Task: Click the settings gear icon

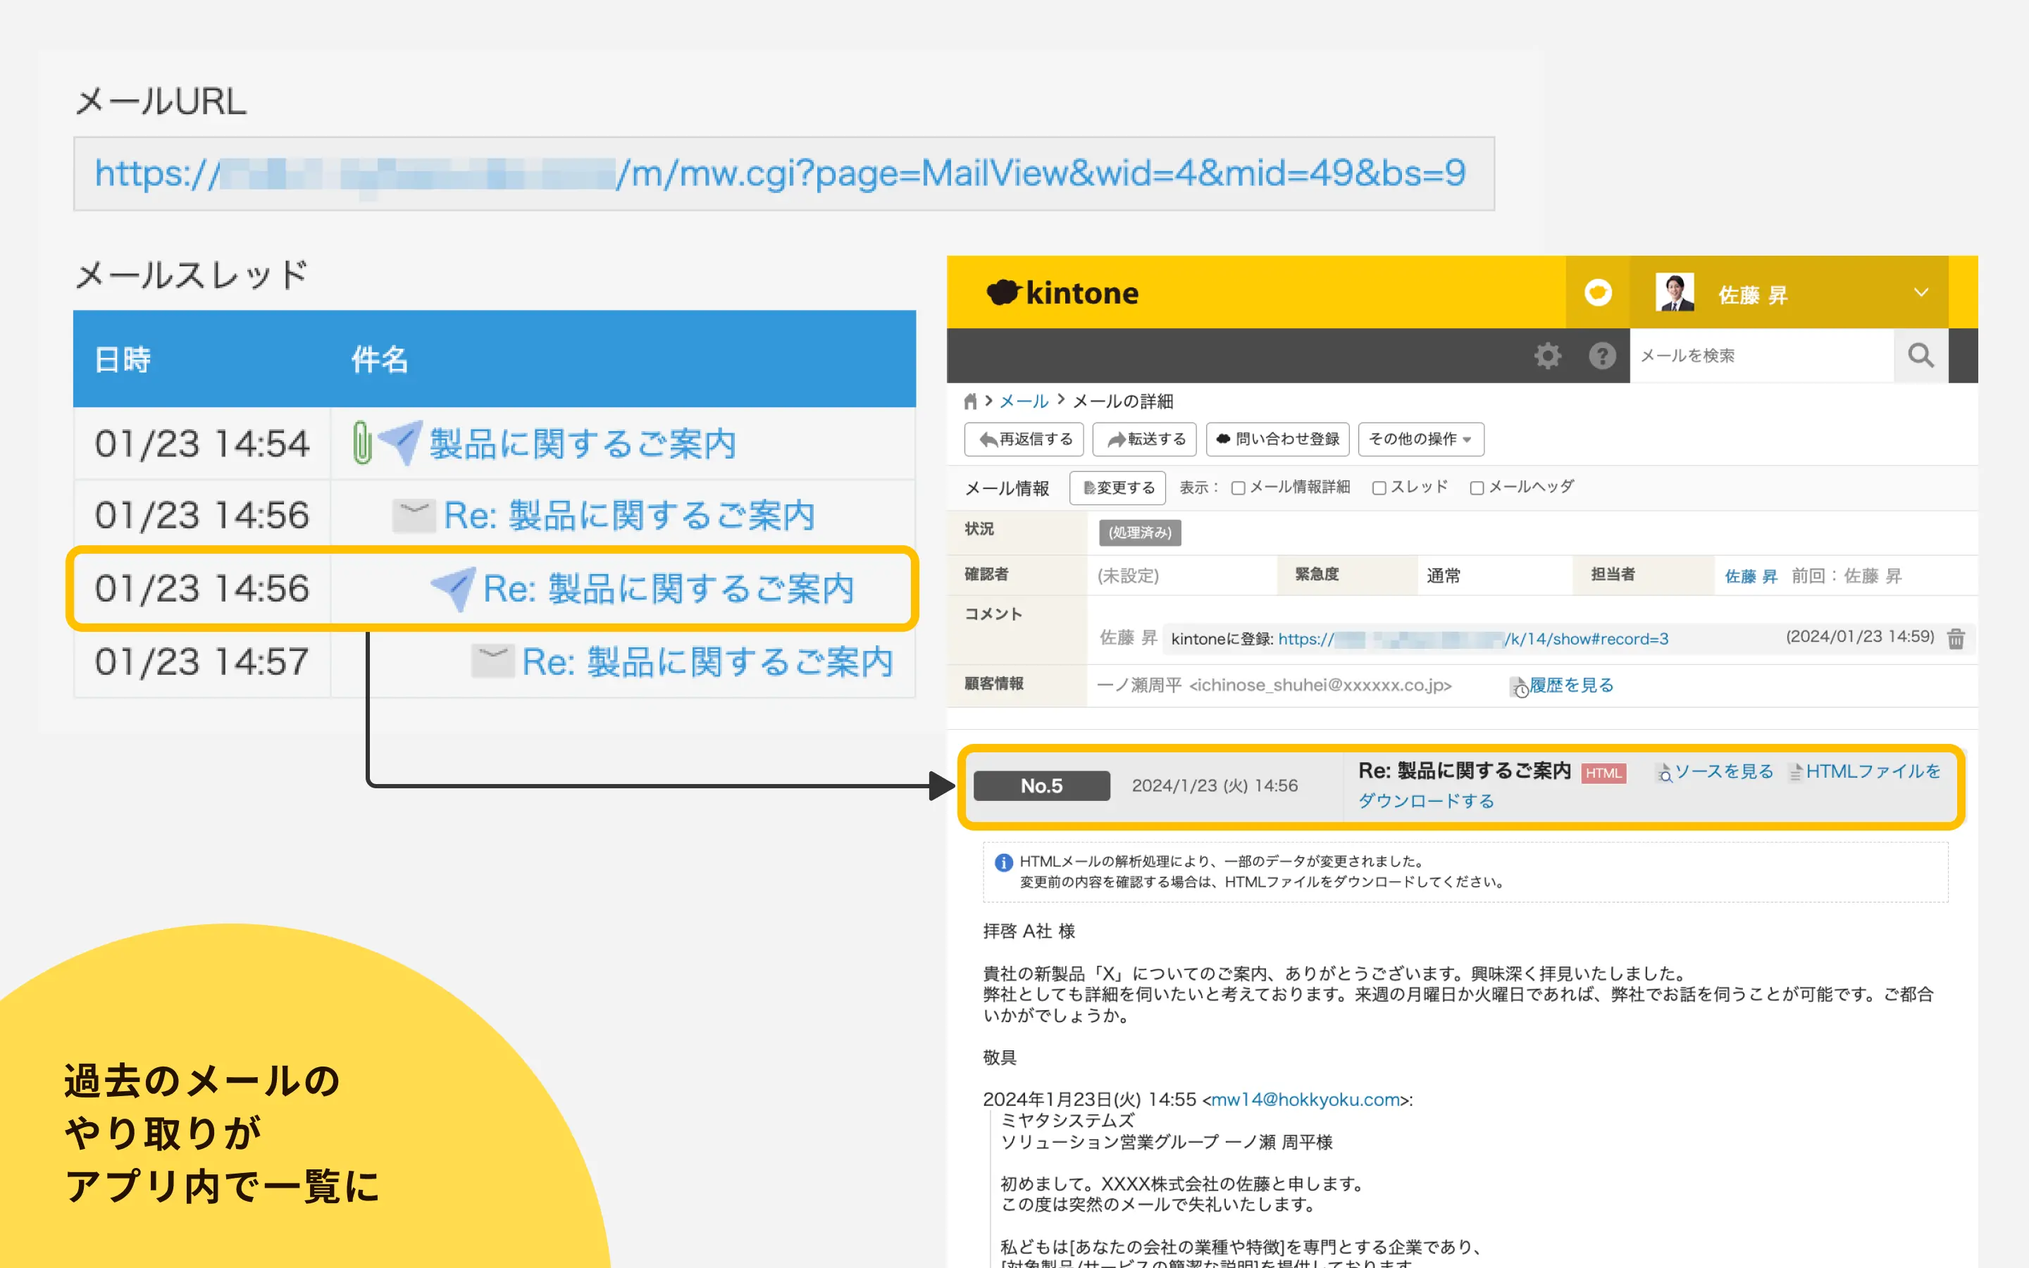Action: tap(1547, 356)
